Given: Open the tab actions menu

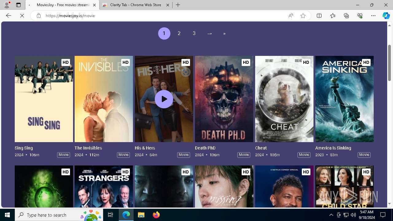Looking at the screenshot, I should pyautogui.click(x=18, y=5).
